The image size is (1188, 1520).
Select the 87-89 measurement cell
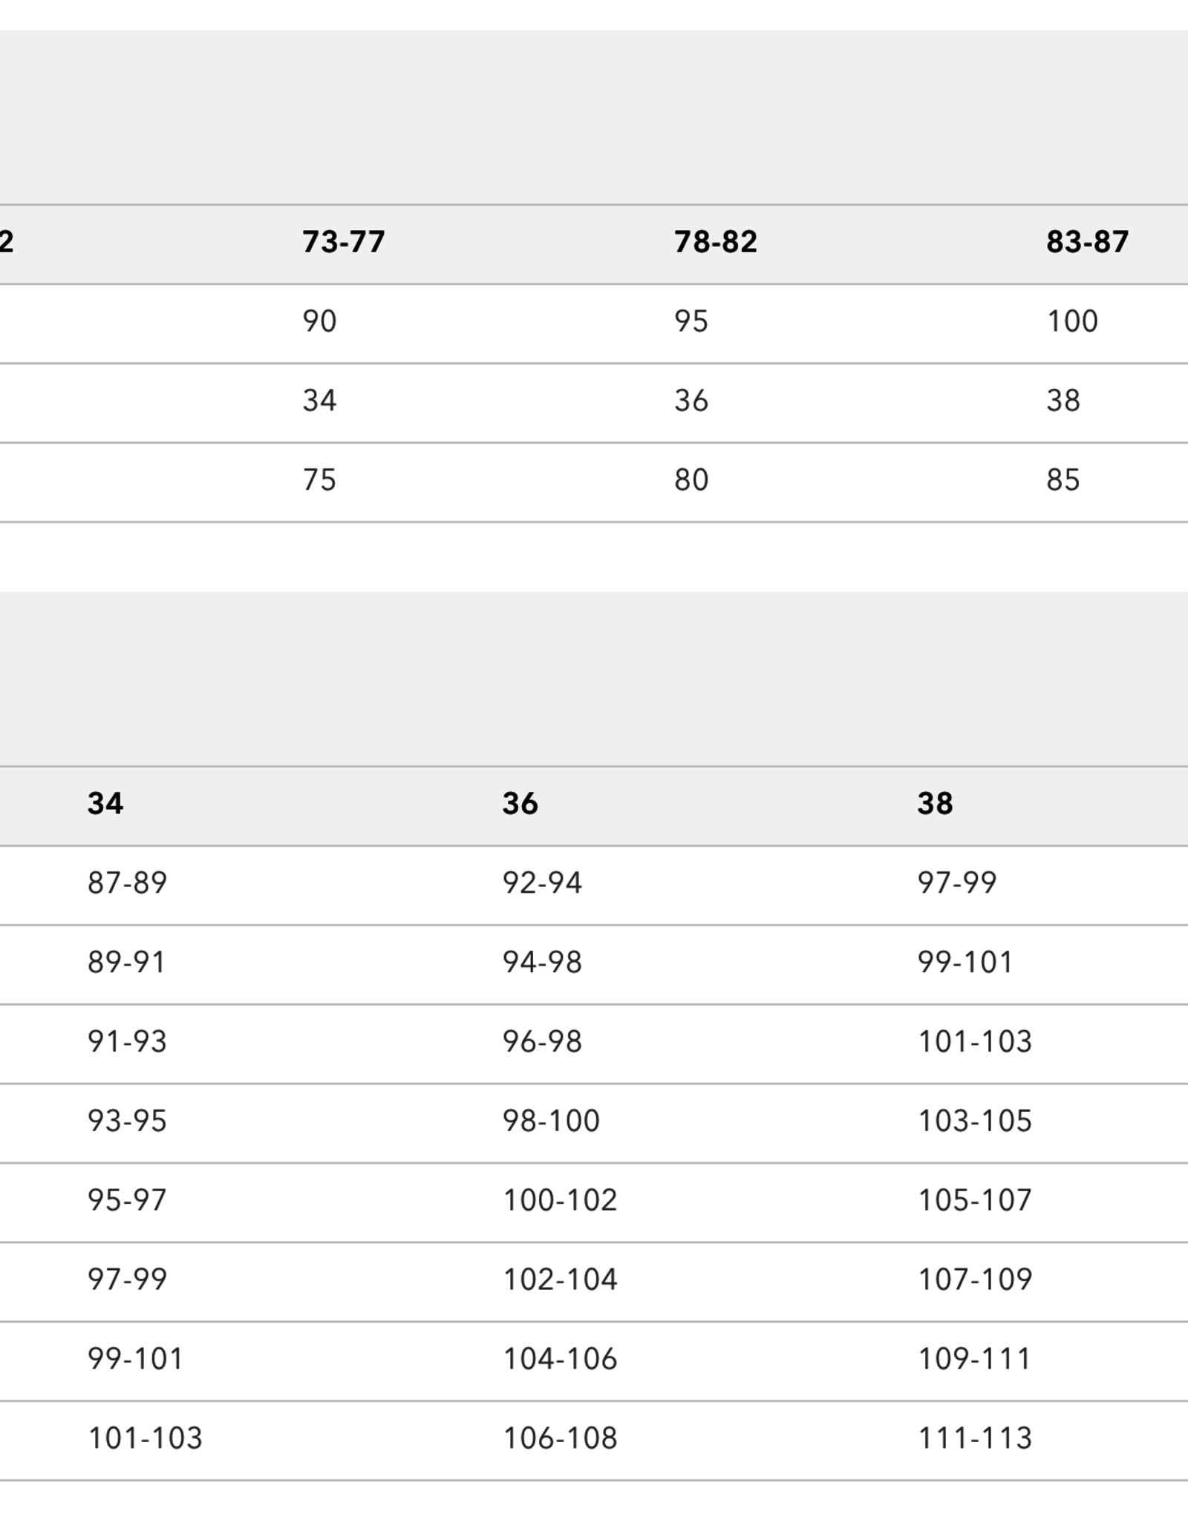[x=127, y=883]
